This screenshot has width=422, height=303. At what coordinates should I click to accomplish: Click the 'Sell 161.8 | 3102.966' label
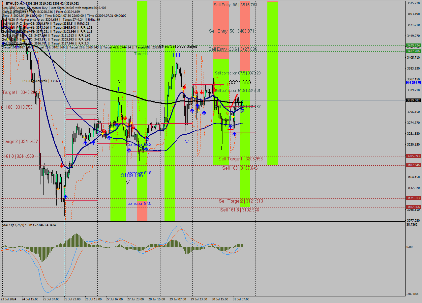tap(240, 210)
